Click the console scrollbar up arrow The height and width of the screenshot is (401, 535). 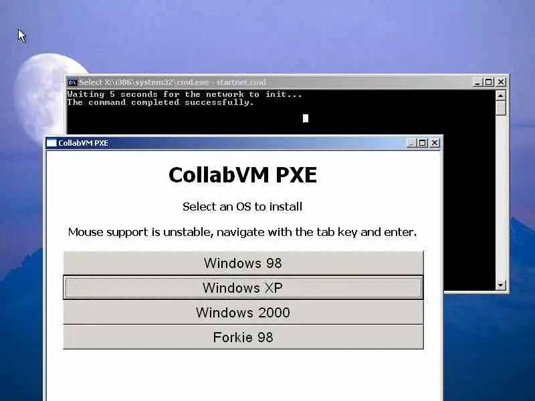point(500,96)
